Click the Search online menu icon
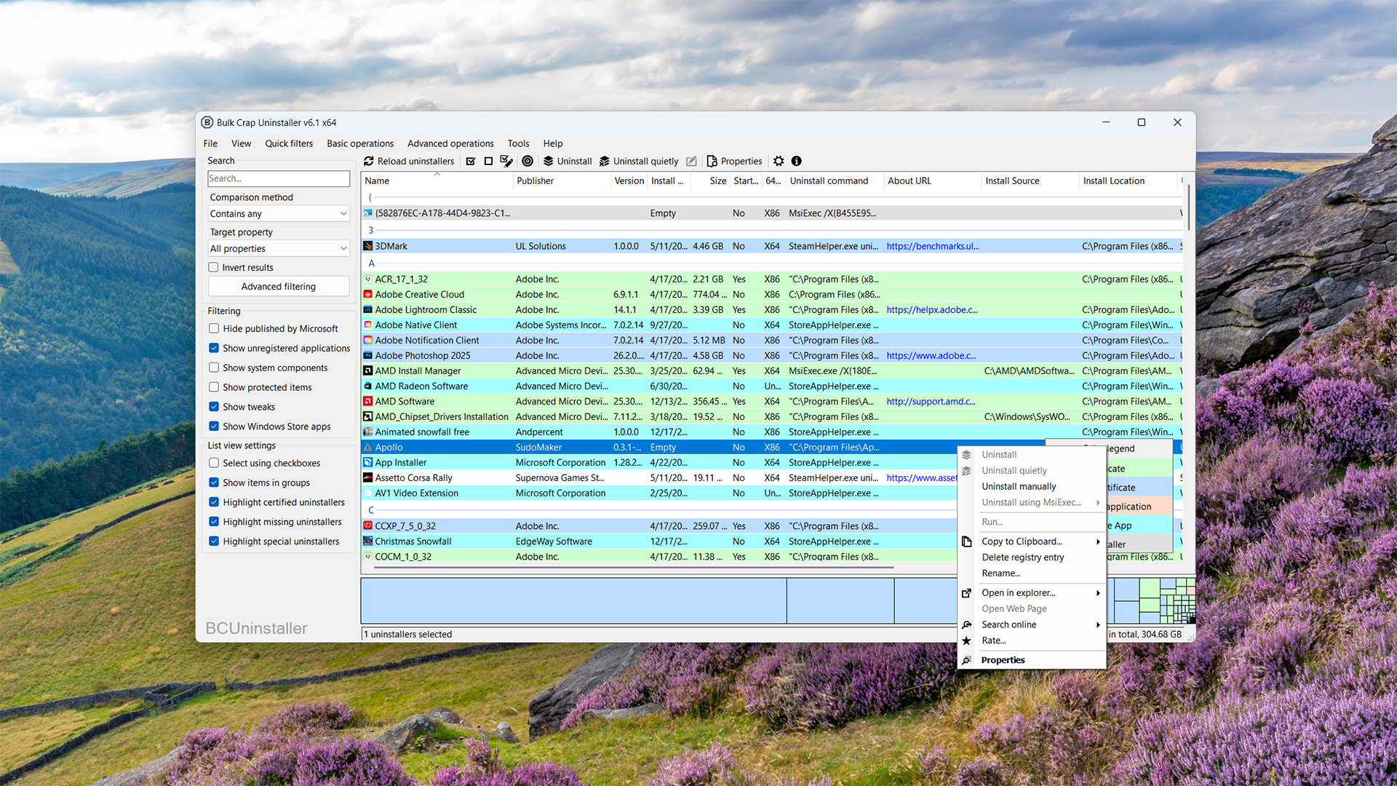Screen dimensions: 1397x786 [966, 624]
